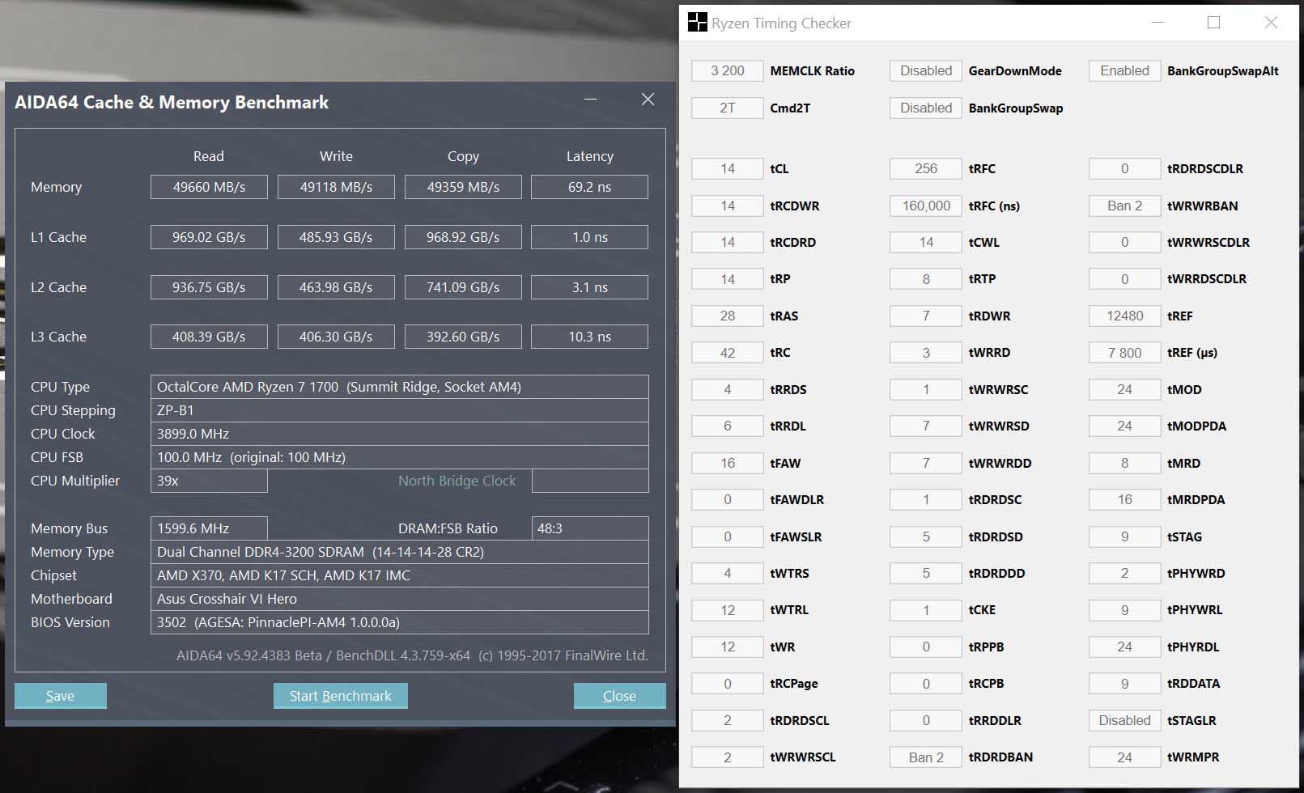Click the Disabled box beside BankGroupSwap
Screen dimensions: 1304x793
tap(926, 108)
